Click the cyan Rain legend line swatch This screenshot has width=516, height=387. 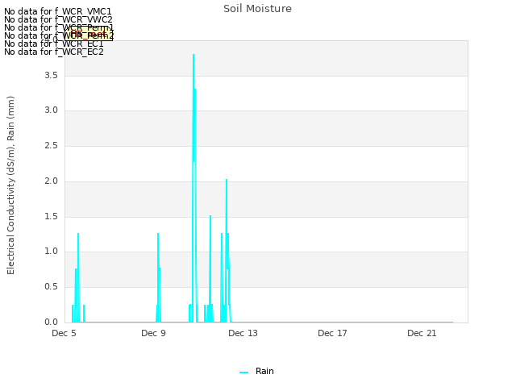[x=243, y=372]
